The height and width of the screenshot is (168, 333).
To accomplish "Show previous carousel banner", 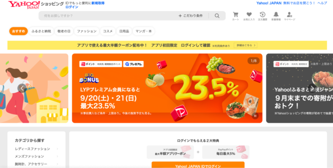I will (x=22, y=88).
